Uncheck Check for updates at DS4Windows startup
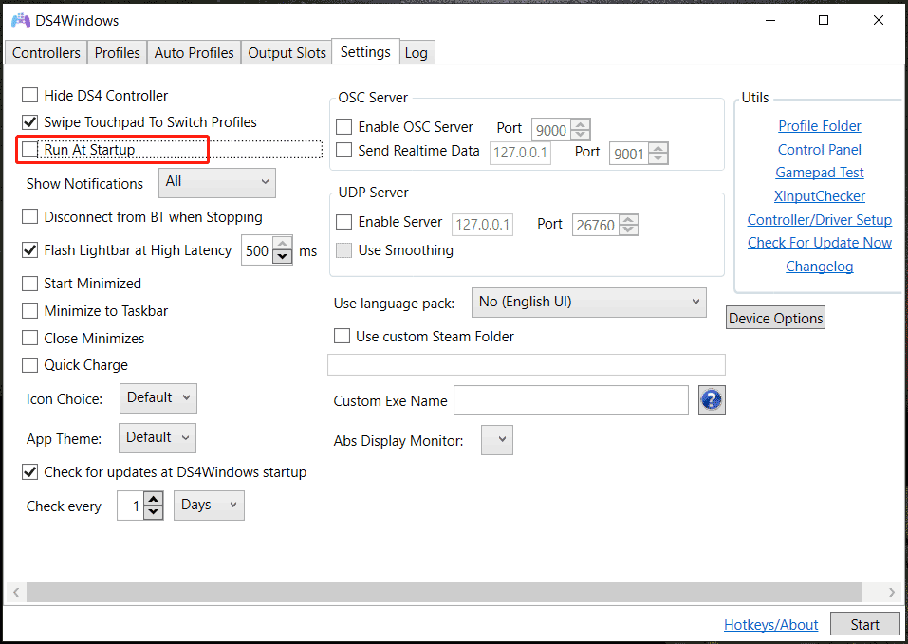 (x=29, y=472)
